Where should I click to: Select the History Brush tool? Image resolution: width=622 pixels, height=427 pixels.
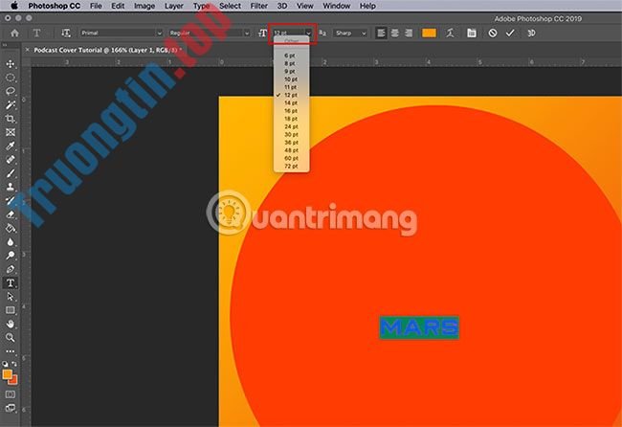click(11, 201)
